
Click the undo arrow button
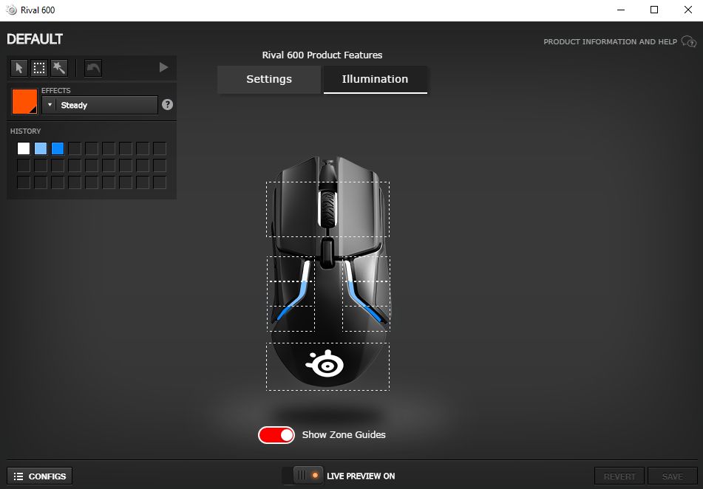93,68
